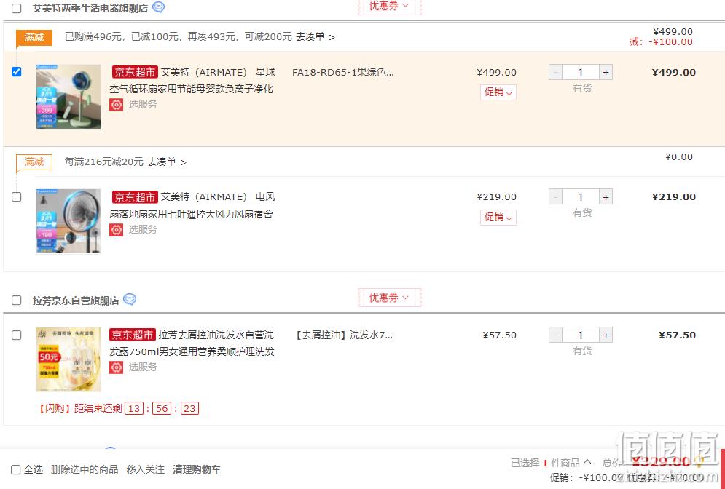This screenshot has width=725, height=489.
Task: Click outlined 满减 tag above ¥219 item
Action: click(34, 162)
